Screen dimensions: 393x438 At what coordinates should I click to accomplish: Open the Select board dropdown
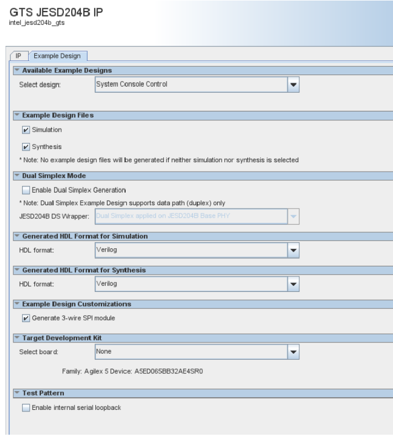pos(294,351)
